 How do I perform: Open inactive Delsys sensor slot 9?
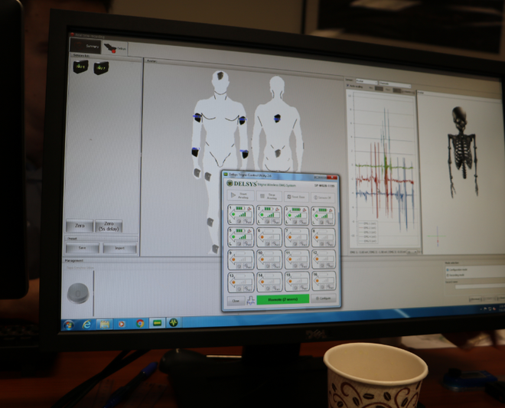pyautogui.click(x=240, y=259)
